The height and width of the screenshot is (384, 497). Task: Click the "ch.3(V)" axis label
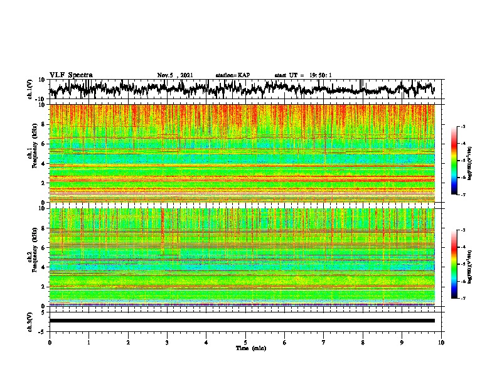point(30,322)
